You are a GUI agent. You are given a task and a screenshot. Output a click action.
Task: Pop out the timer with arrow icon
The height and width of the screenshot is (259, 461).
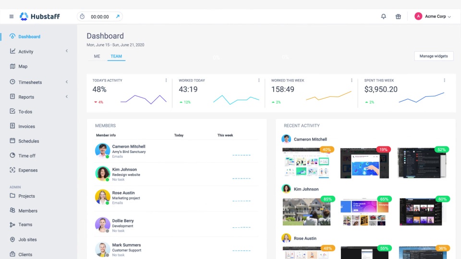point(118,16)
